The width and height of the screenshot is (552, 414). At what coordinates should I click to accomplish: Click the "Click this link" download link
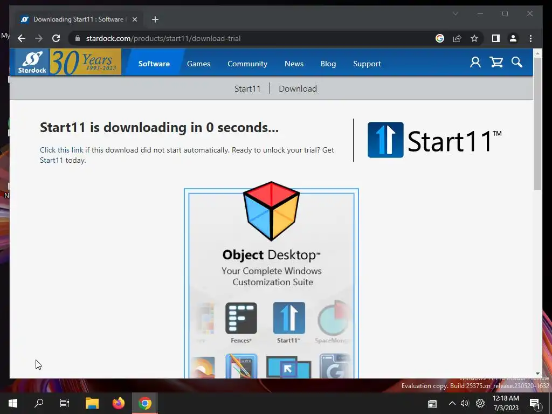pyautogui.click(x=61, y=150)
